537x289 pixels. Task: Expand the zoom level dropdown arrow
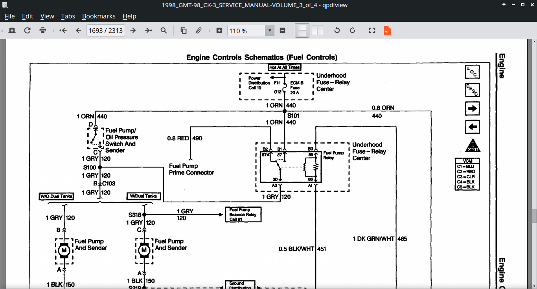coord(270,31)
